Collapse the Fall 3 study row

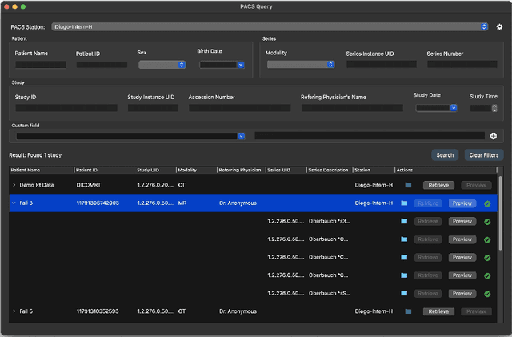[14, 203]
